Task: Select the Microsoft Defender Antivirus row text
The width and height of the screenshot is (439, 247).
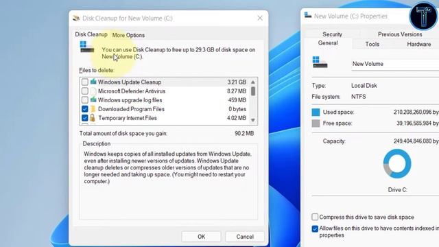Action: click(132, 91)
